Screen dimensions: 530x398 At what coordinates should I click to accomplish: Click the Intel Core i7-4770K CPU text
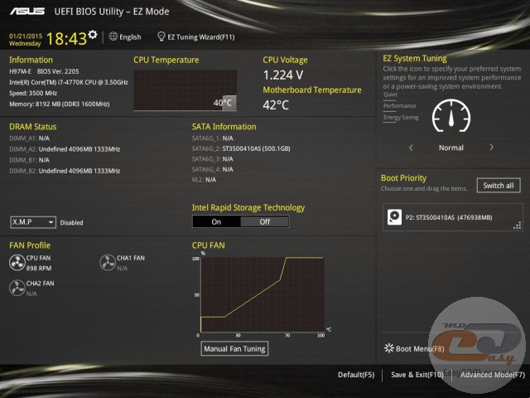coord(69,82)
